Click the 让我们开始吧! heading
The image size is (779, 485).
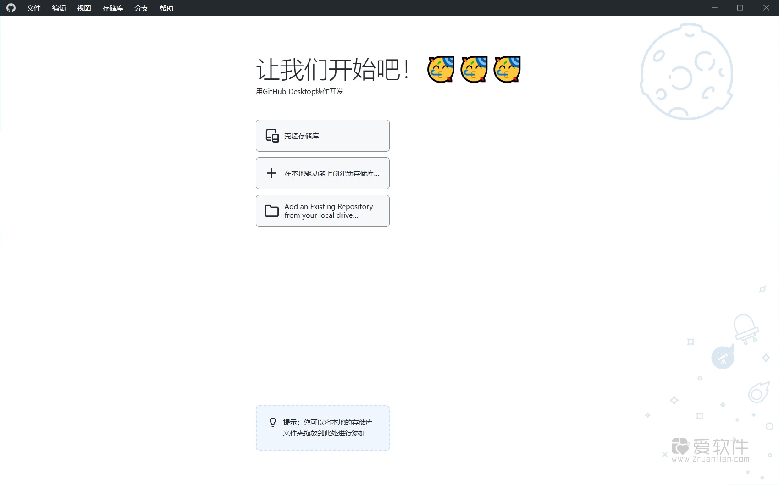pyautogui.click(x=333, y=70)
